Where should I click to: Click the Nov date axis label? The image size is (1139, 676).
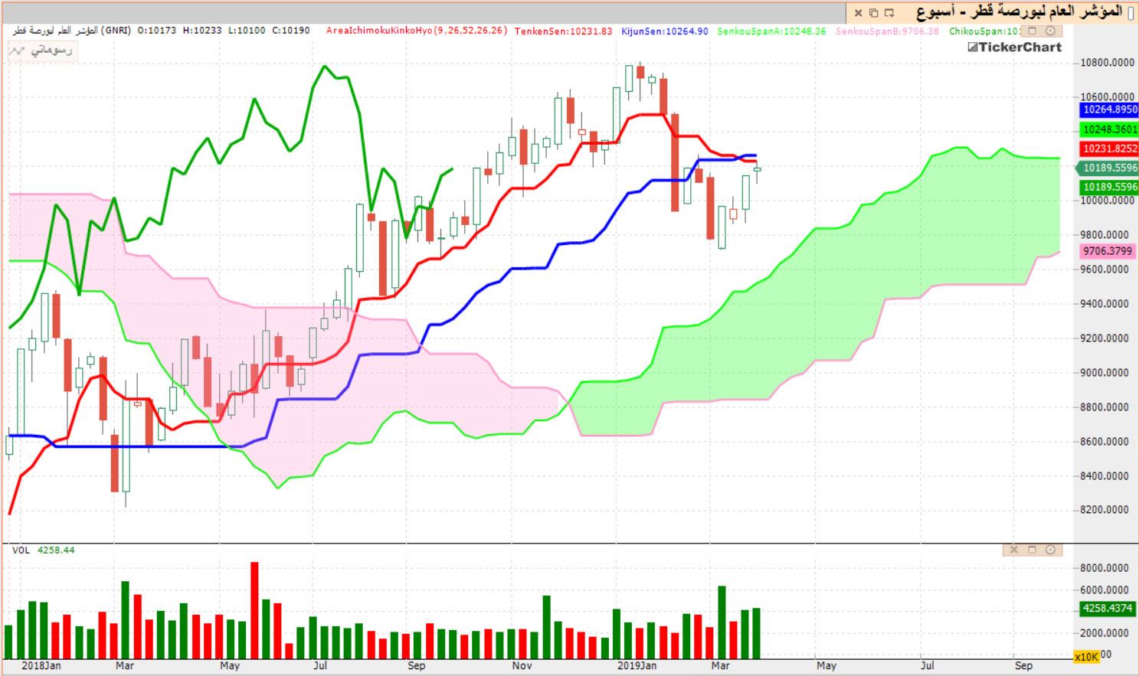[x=522, y=665]
